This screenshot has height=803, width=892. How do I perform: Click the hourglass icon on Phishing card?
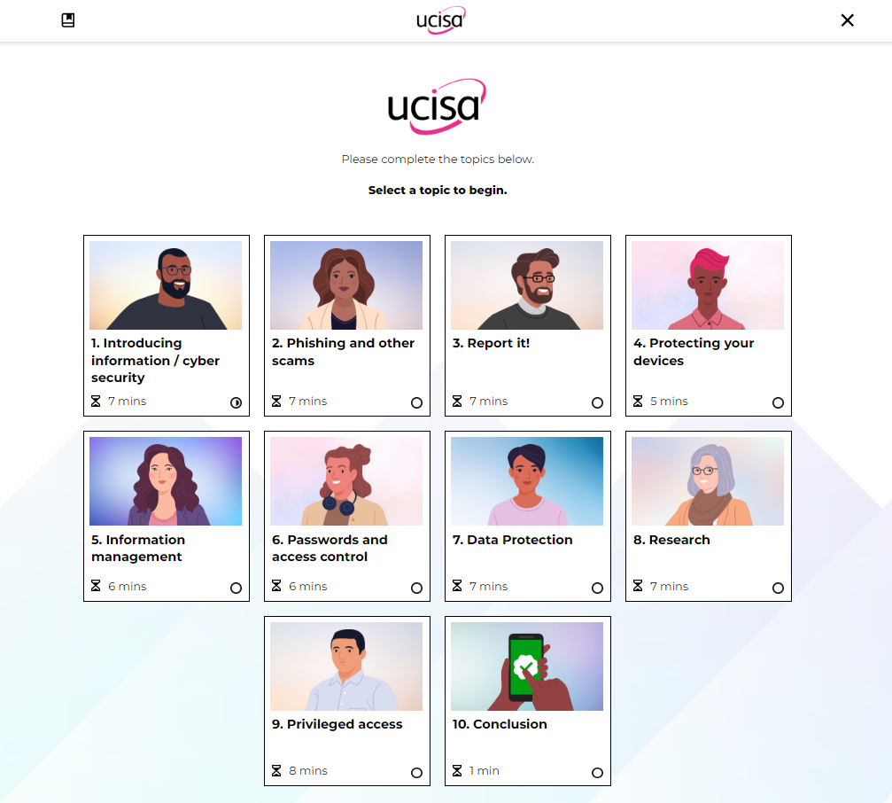tap(276, 401)
